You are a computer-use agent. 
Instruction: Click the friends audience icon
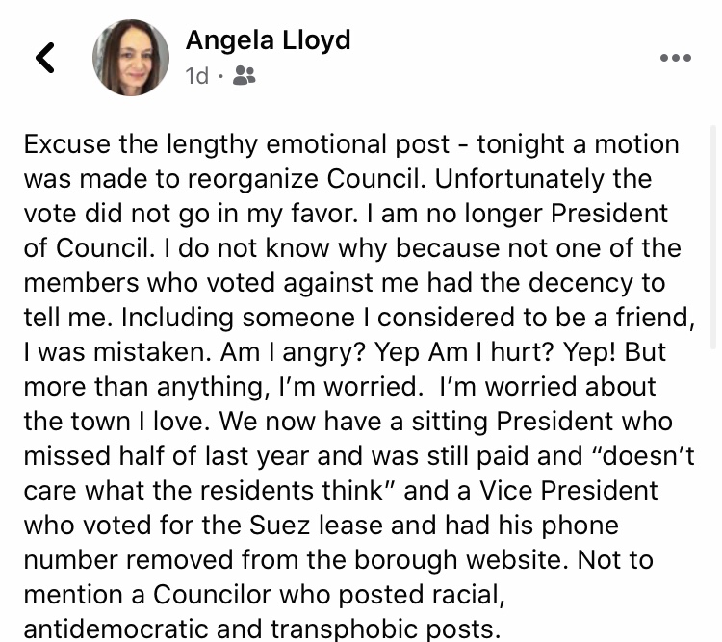[245, 75]
